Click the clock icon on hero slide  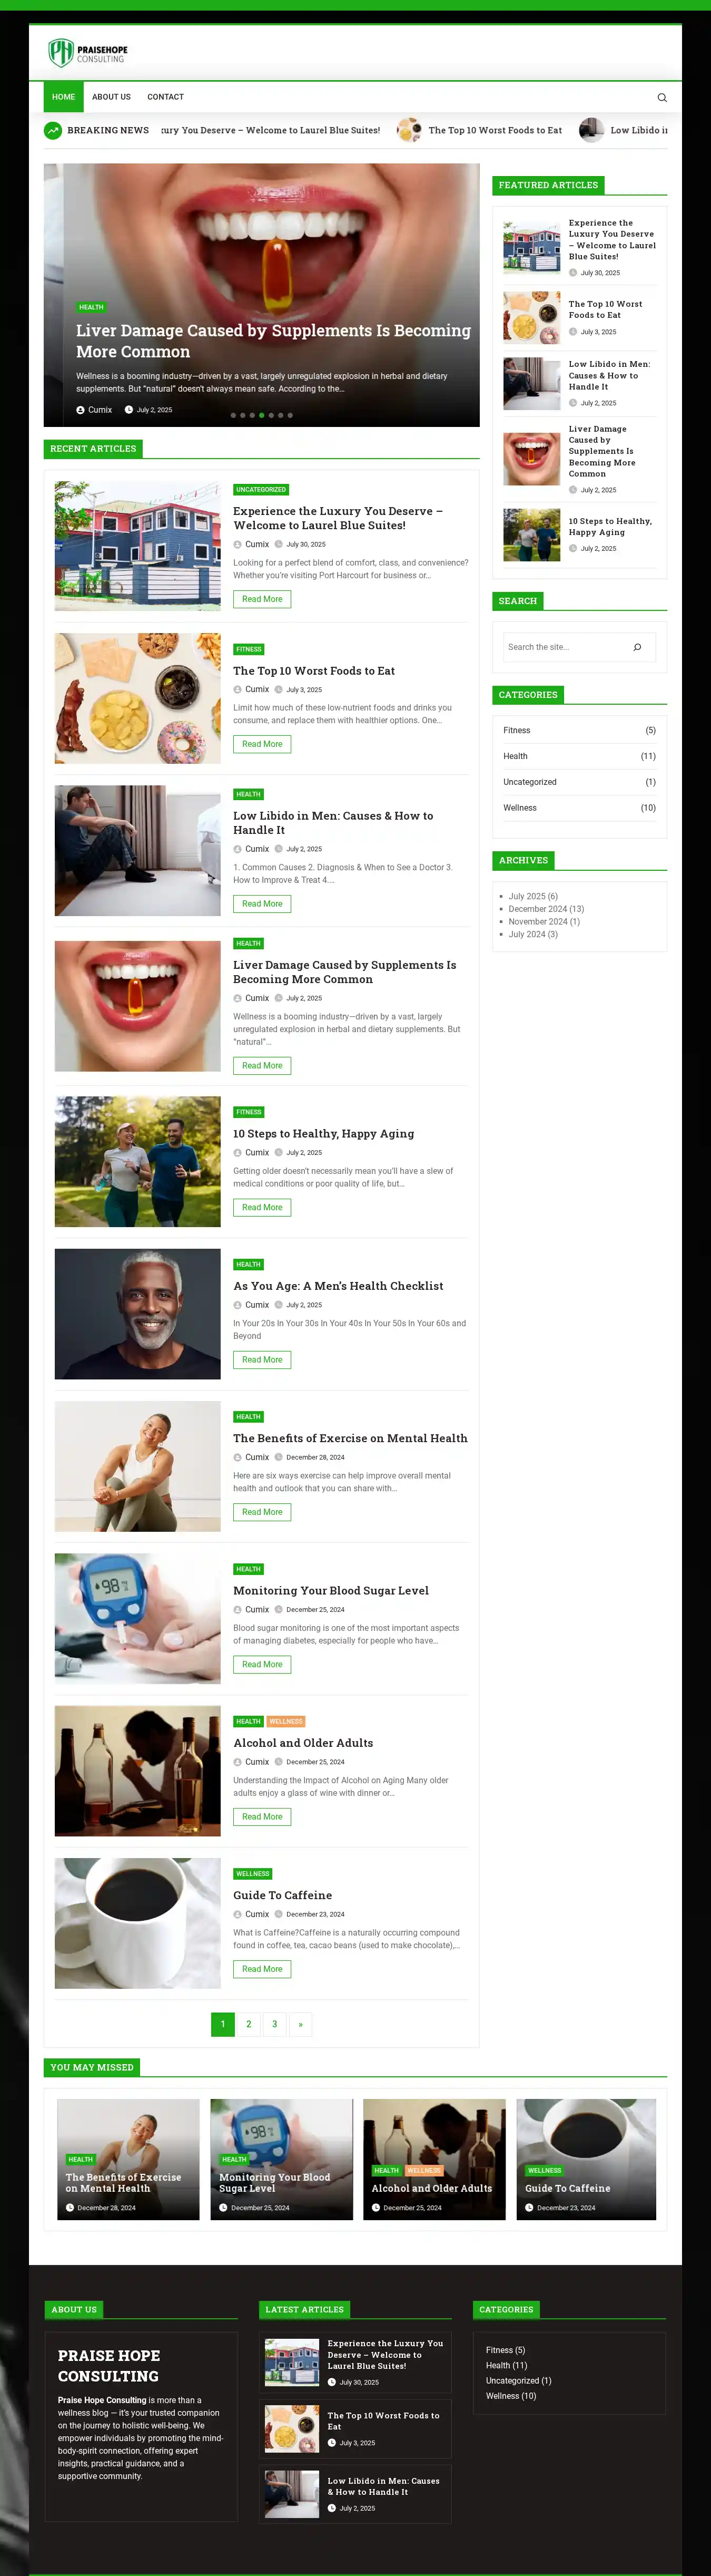(129, 410)
